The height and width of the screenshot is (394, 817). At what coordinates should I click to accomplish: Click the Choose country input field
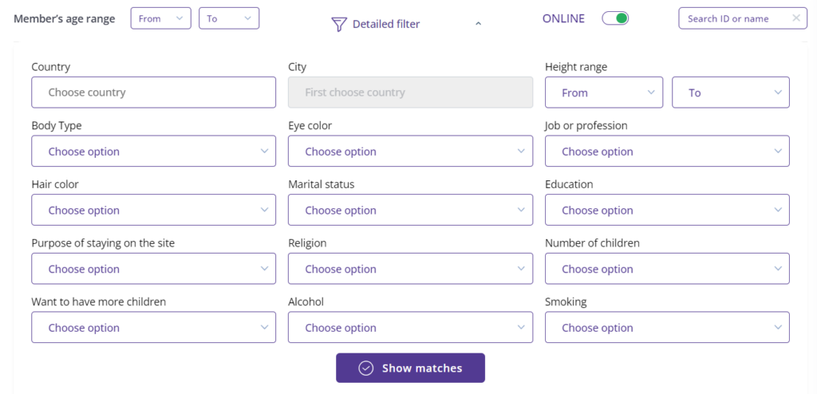click(x=153, y=93)
